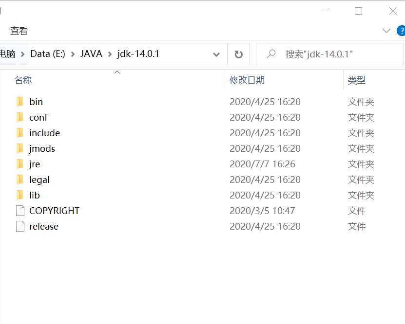Click the 文件 type of release
Image resolution: width=405 pixels, height=324 pixels.
356,226
